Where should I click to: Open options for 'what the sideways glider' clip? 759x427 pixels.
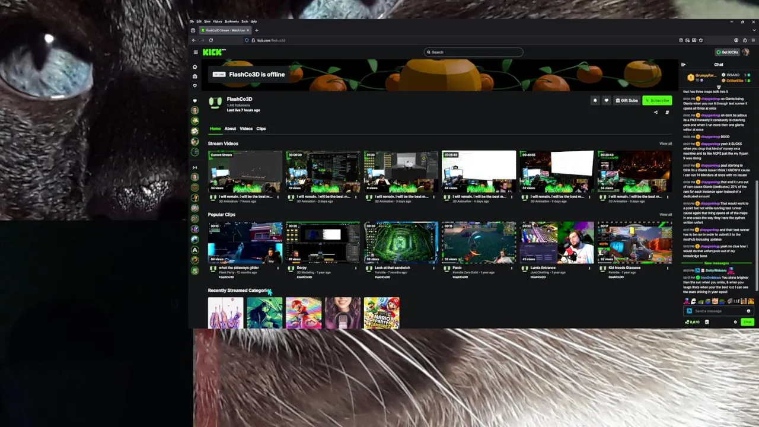[x=278, y=268]
